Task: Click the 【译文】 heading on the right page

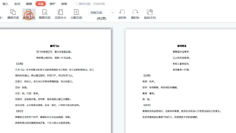Action: point(147,105)
